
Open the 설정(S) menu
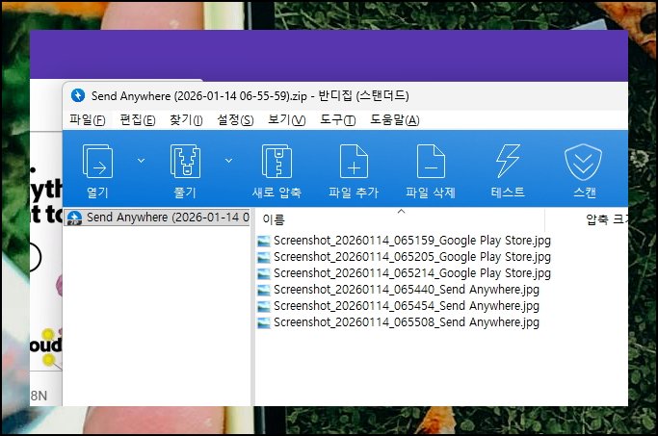click(x=235, y=120)
